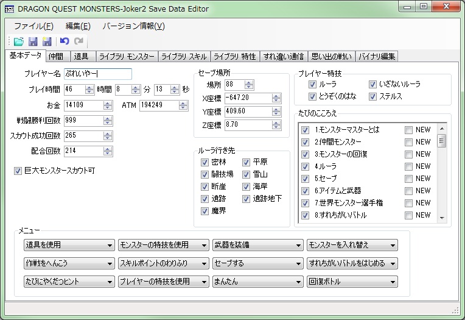Open the バイナリ編集 tab
The image size is (465, 320).
[x=377, y=57]
